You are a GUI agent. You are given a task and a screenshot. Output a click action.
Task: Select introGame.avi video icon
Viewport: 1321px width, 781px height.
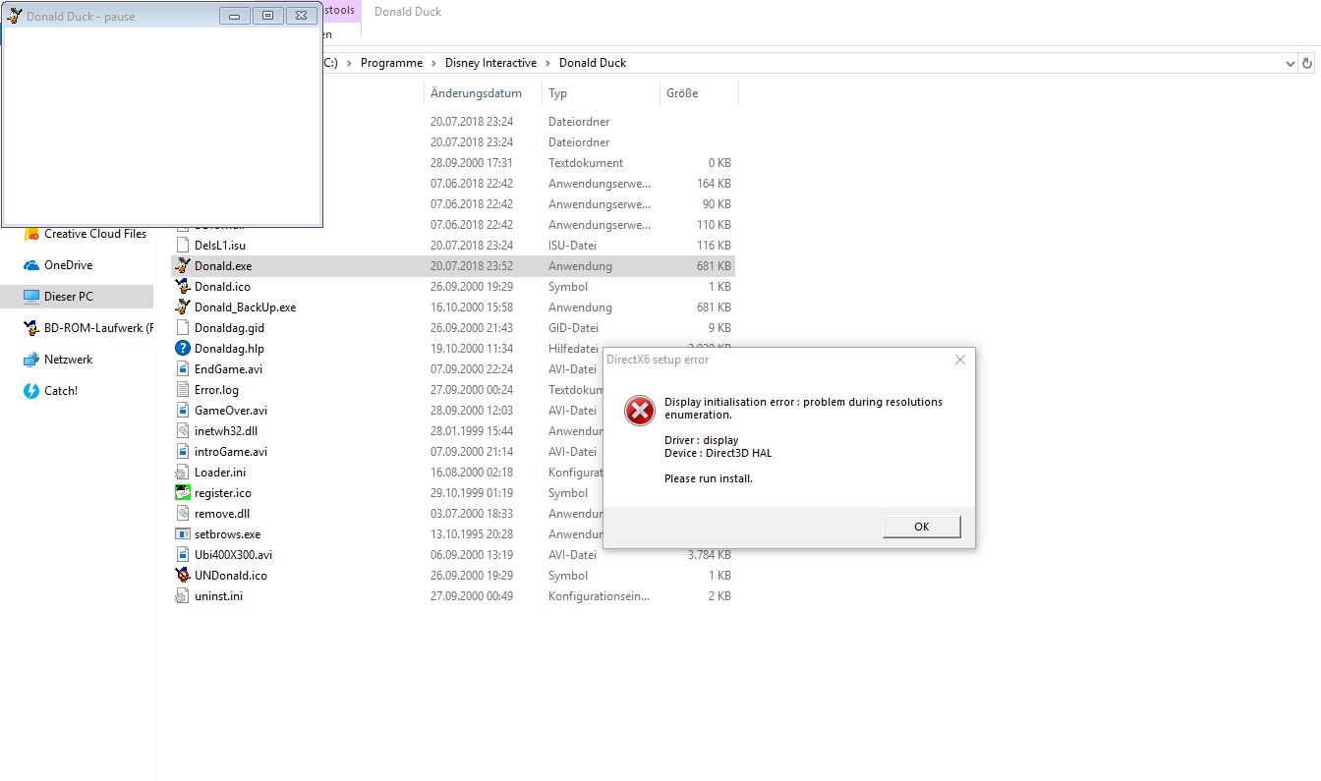pos(182,452)
